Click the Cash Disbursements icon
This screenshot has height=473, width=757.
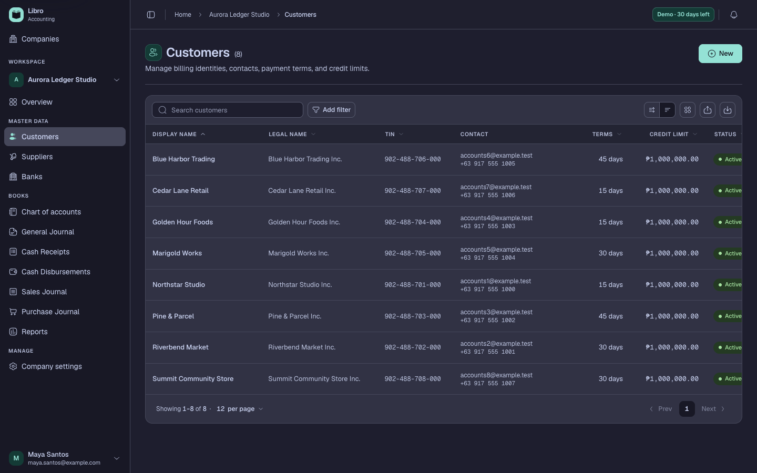13,272
